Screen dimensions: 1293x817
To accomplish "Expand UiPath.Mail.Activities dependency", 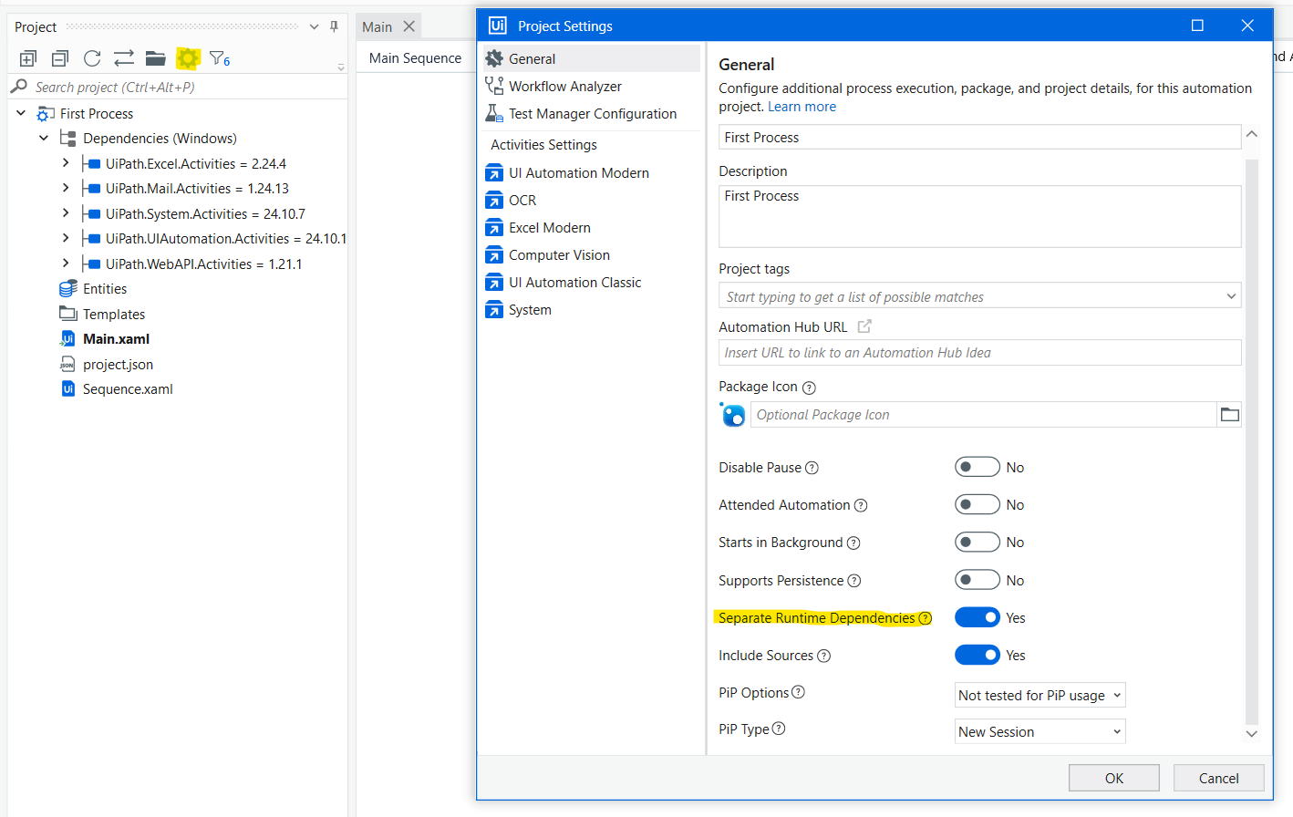I will [x=66, y=188].
